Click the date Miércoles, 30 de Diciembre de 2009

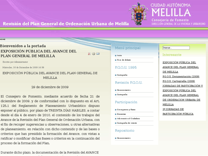(x=23, y=68)
